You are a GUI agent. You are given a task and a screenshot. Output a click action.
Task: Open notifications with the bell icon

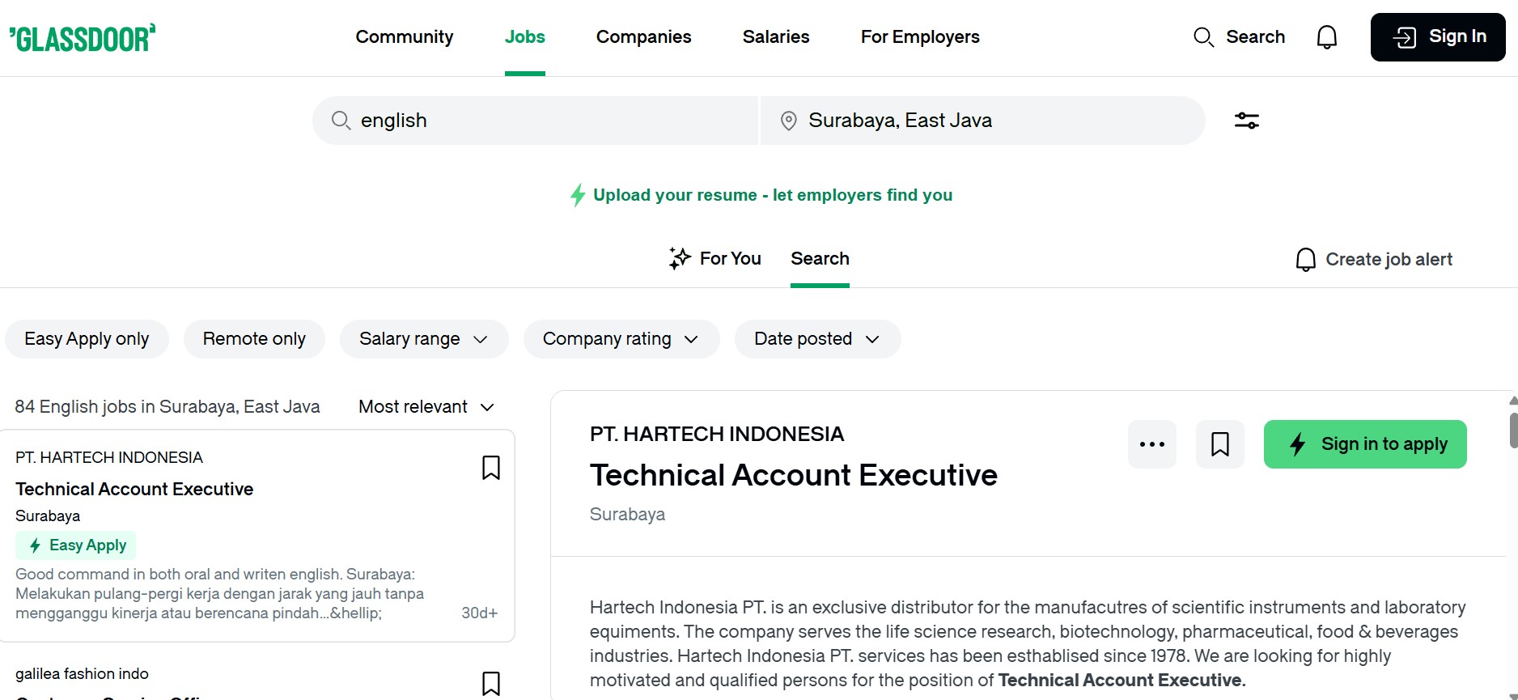coord(1326,36)
